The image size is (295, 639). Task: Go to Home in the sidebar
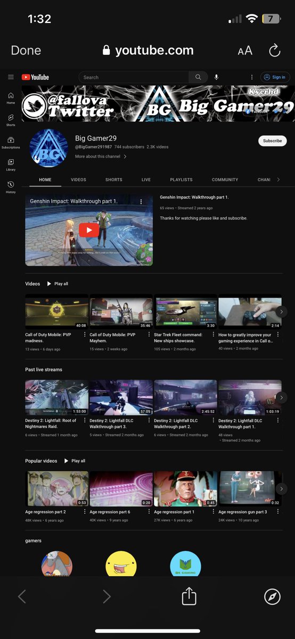11,98
